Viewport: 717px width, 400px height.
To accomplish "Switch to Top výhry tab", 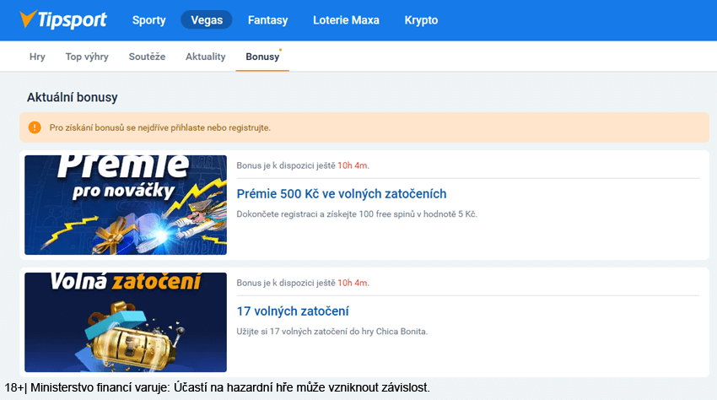I will point(87,57).
